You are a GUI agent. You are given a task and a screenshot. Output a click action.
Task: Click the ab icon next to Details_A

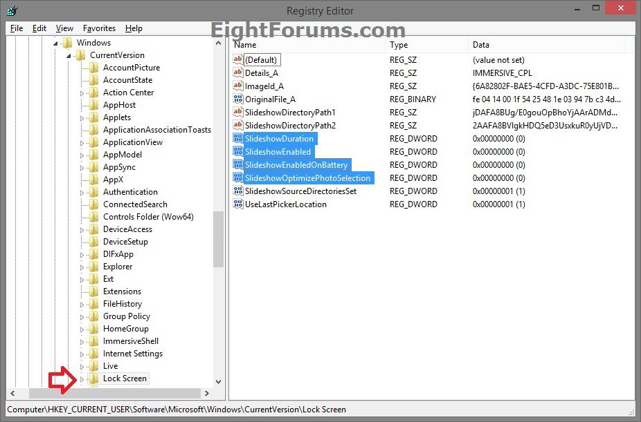pos(237,73)
